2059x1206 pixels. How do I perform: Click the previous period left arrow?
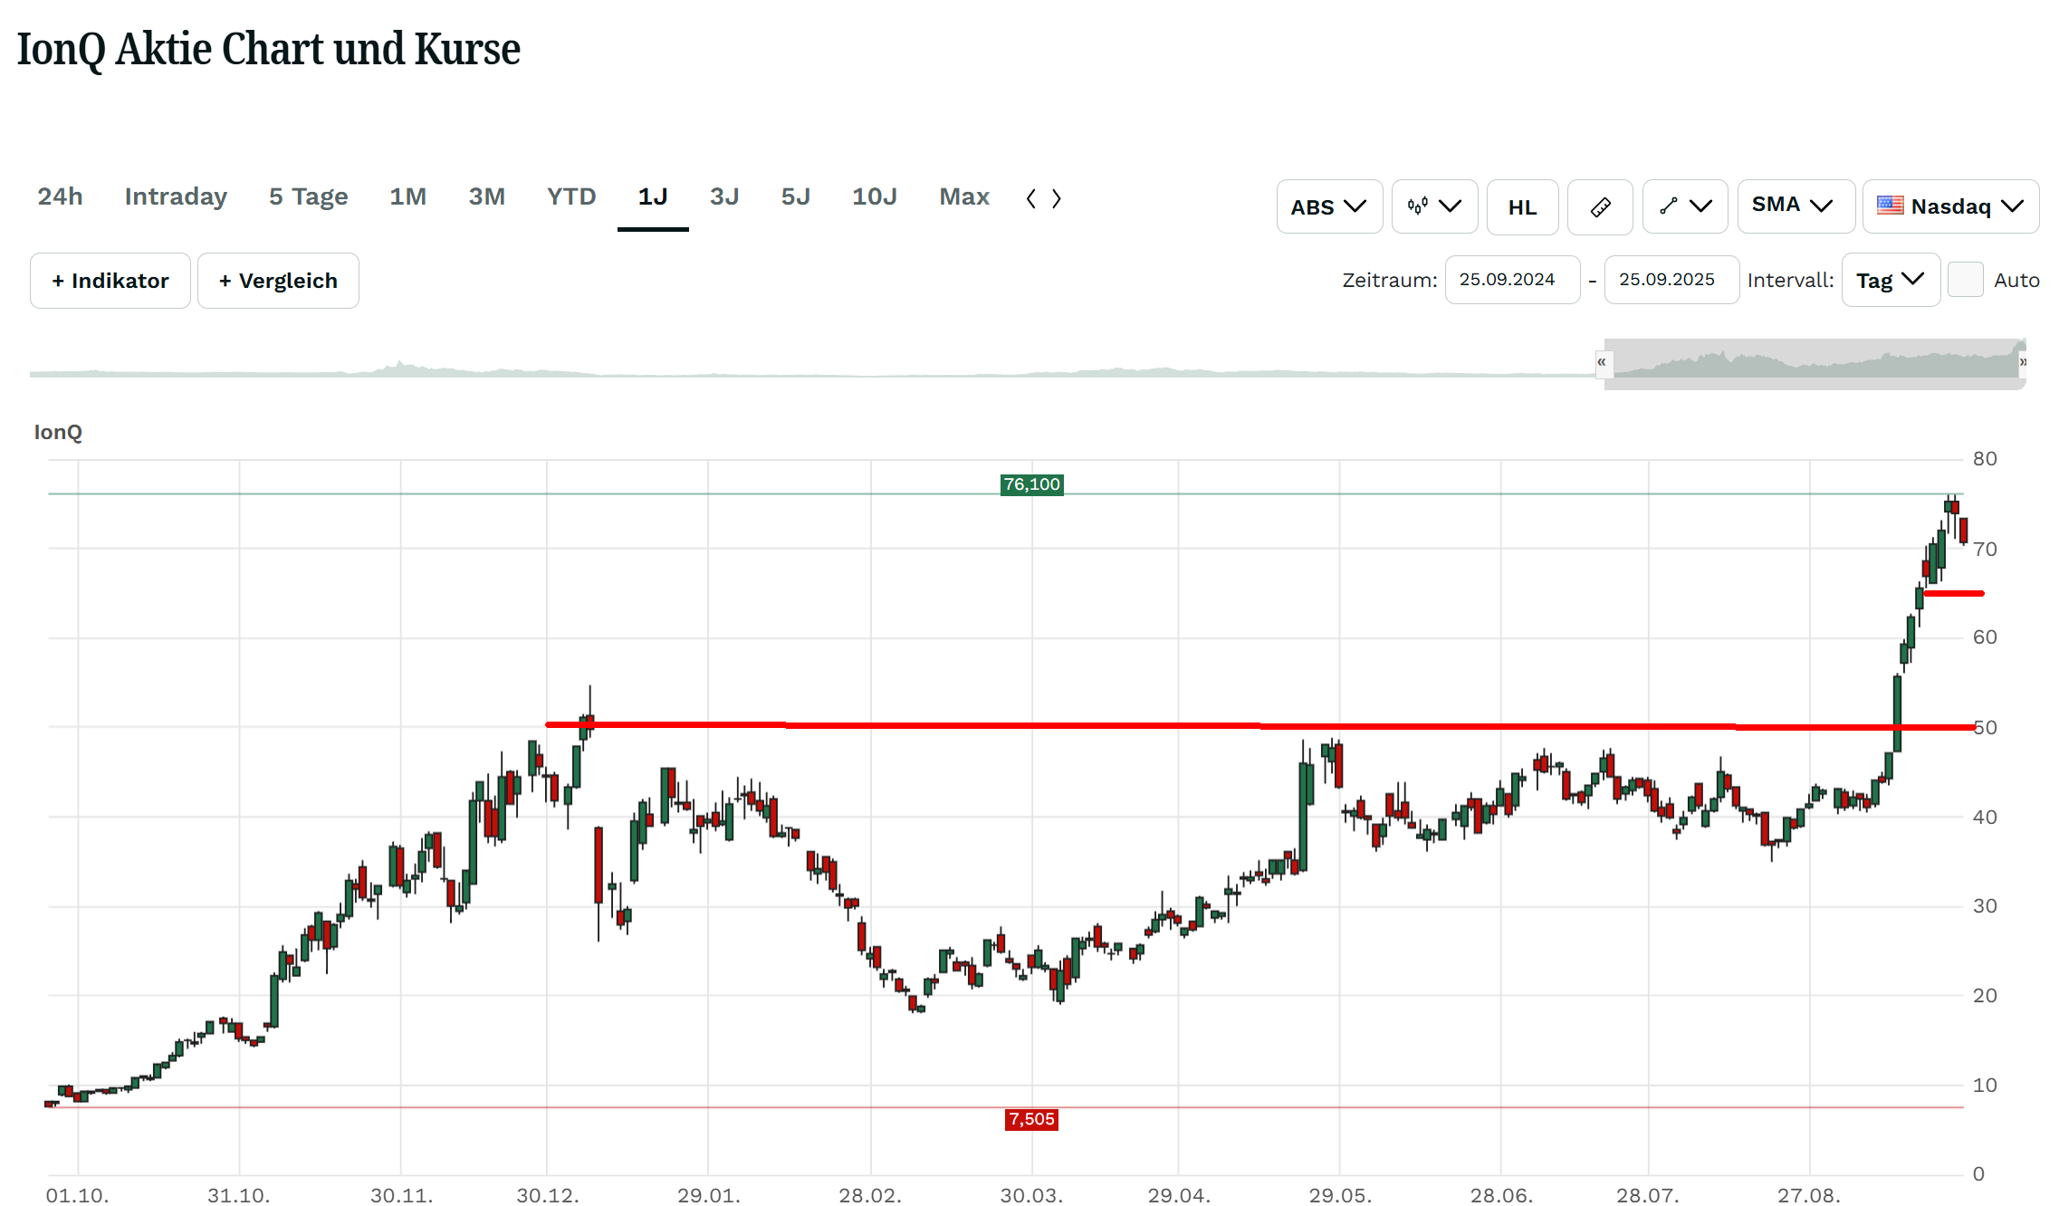point(1030,198)
